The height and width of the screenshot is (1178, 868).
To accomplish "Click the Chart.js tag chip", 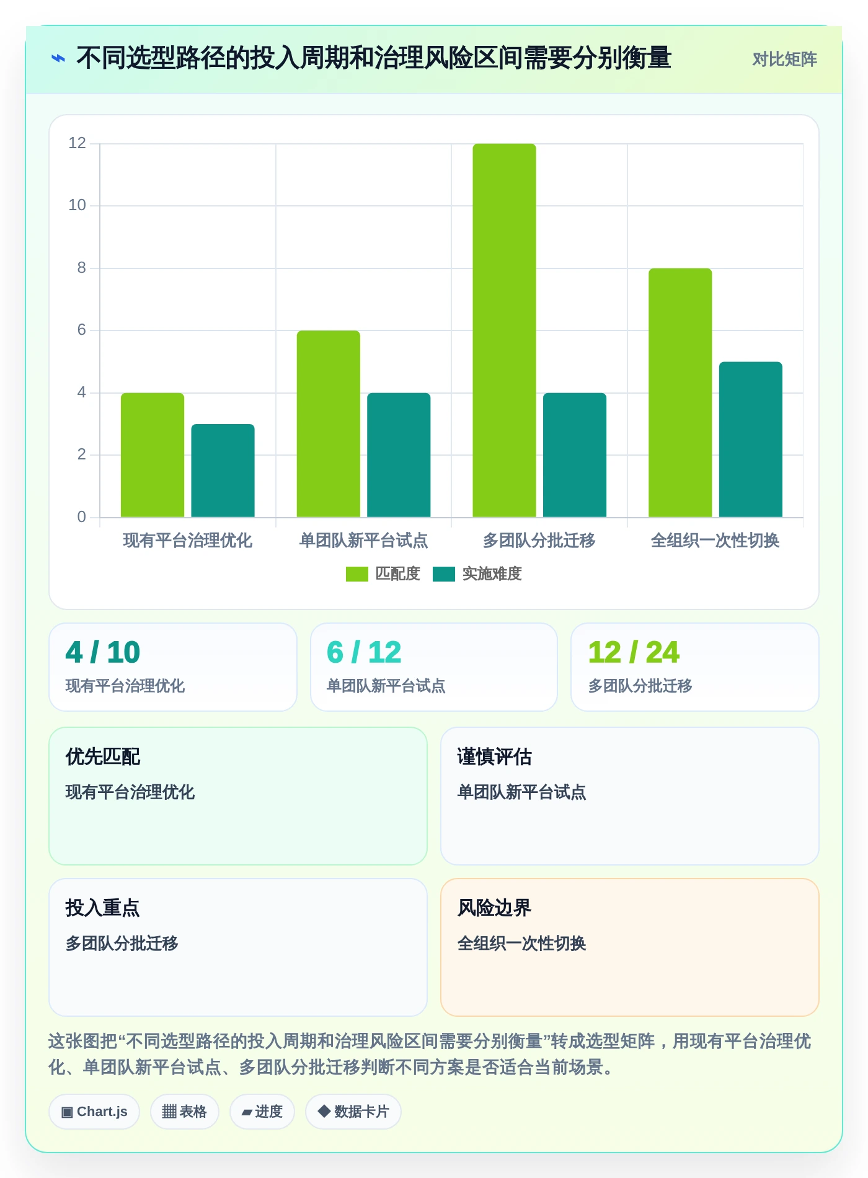I will (x=94, y=1112).
